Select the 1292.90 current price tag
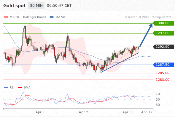 [x=163, y=47]
